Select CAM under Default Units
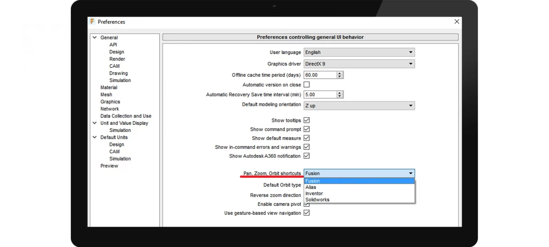Image resolution: width=549 pixels, height=247 pixels. pos(114,152)
